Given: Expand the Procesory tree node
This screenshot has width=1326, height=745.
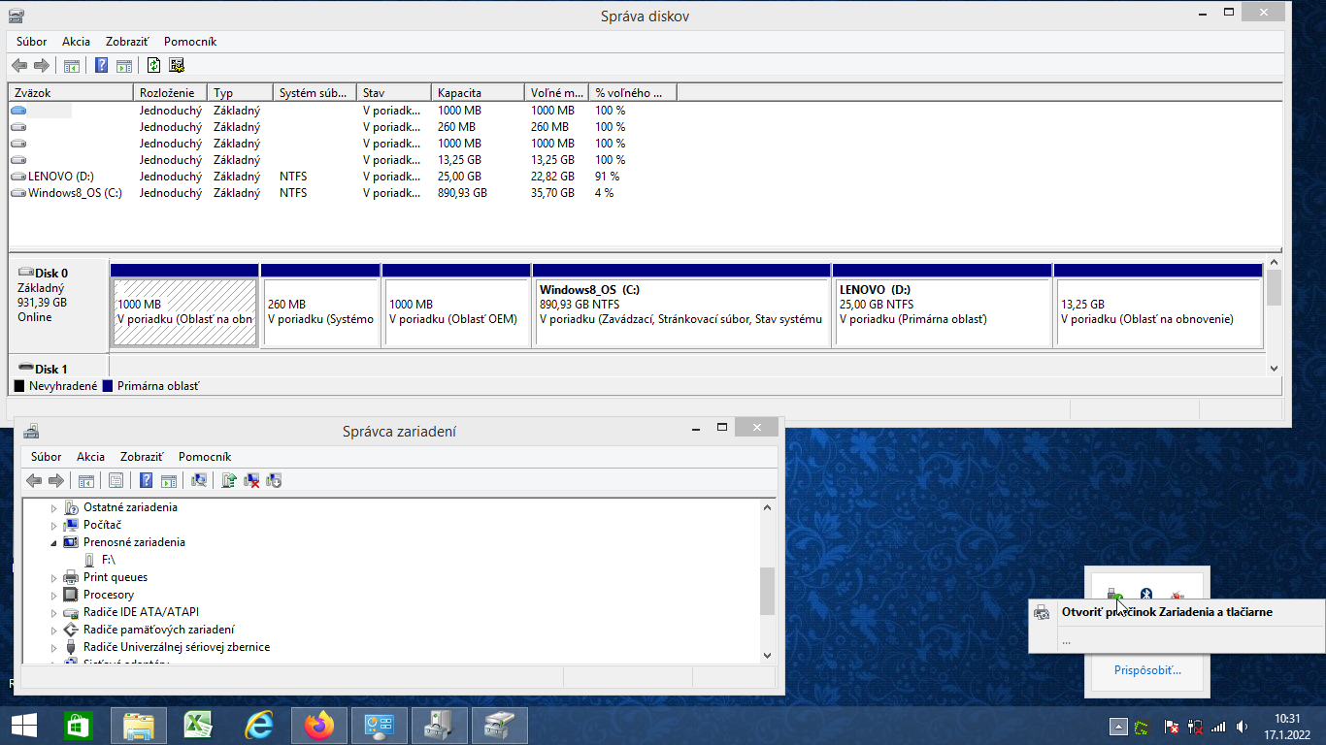Looking at the screenshot, I should (54, 595).
